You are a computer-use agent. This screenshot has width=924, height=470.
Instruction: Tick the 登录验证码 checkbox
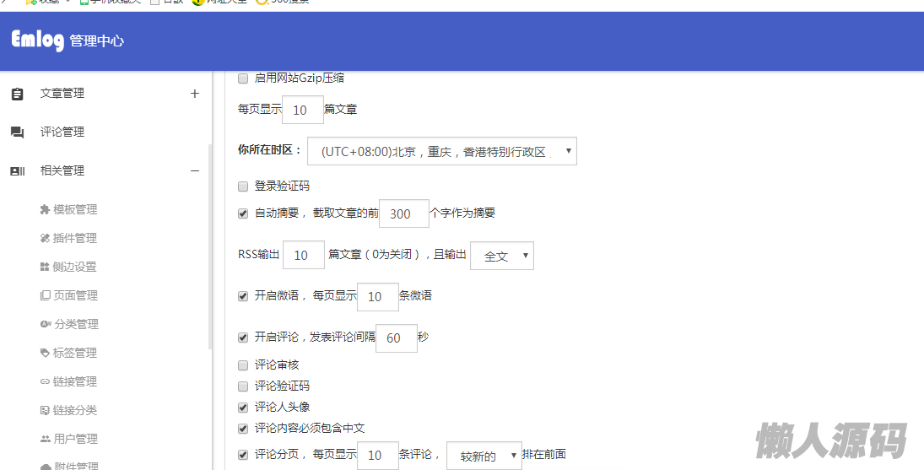pyautogui.click(x=243, y=186)
